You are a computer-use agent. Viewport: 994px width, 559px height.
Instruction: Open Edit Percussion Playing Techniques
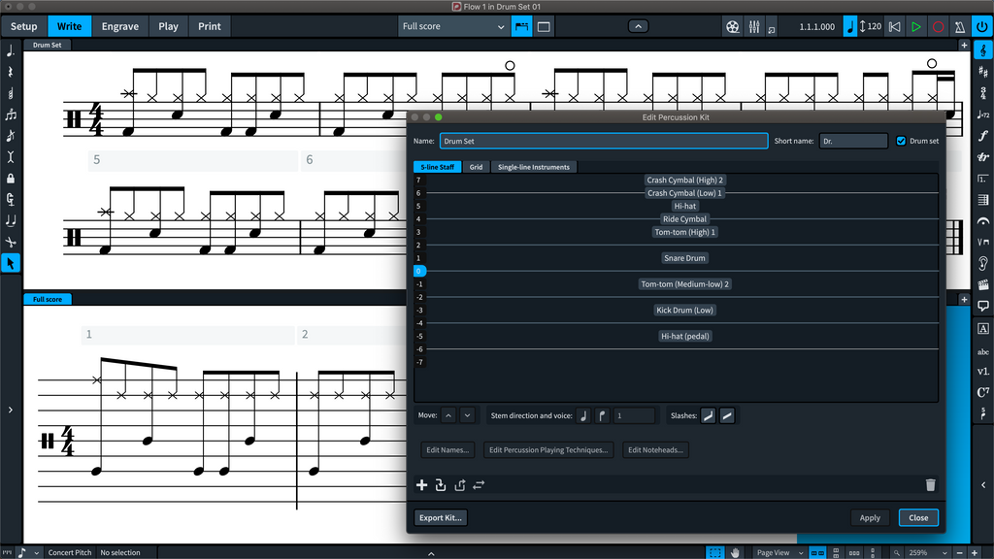pos(548,450)
